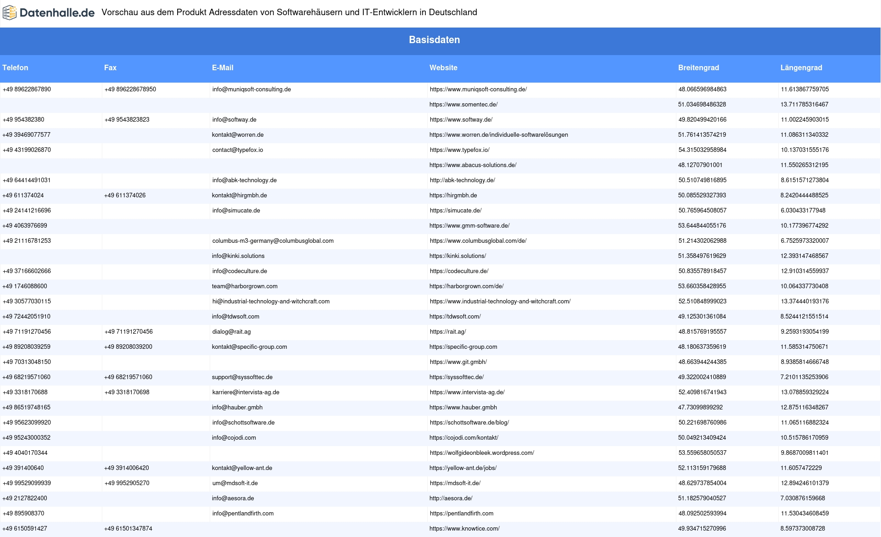Click the Fax column header
881x537 pixels.
[x=110, y=67]
